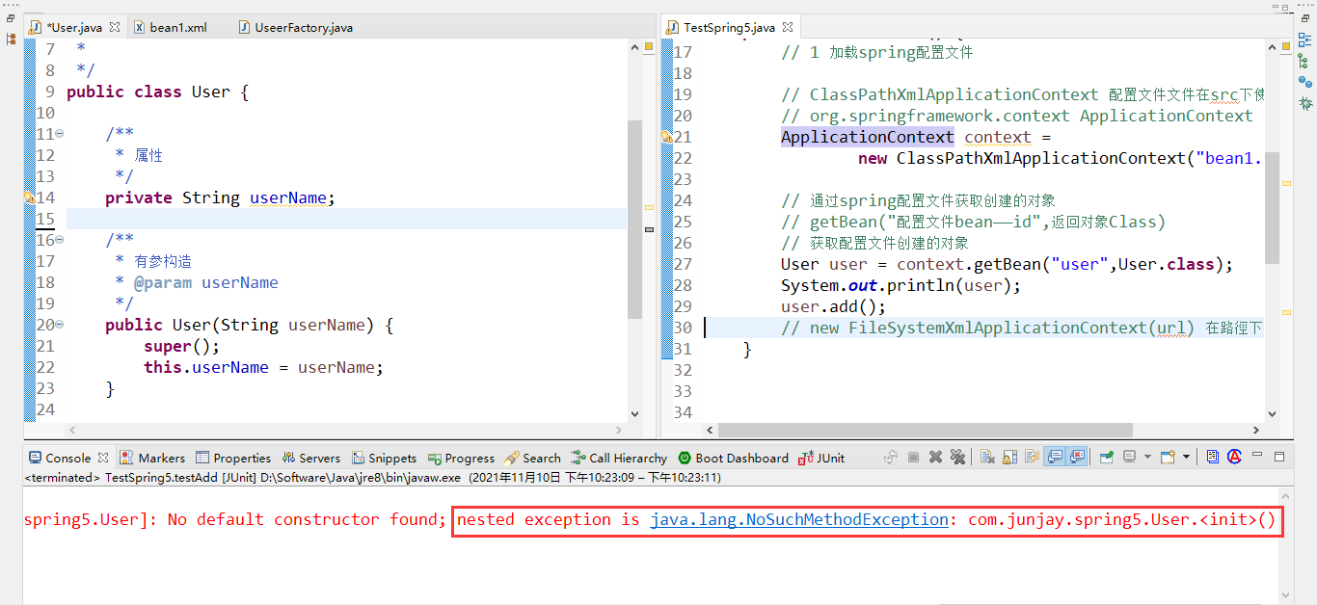Viewport: 1317px width, 605px height.
Task: Switch to the JUnit view tab
Action: click(821, 458)
